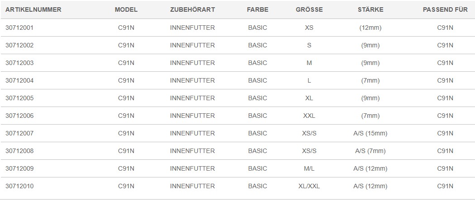Click the ZUBEHÖRART column header
Image resolution: width=475 pixels, height=200 pixels.
[x=192, y=9]
